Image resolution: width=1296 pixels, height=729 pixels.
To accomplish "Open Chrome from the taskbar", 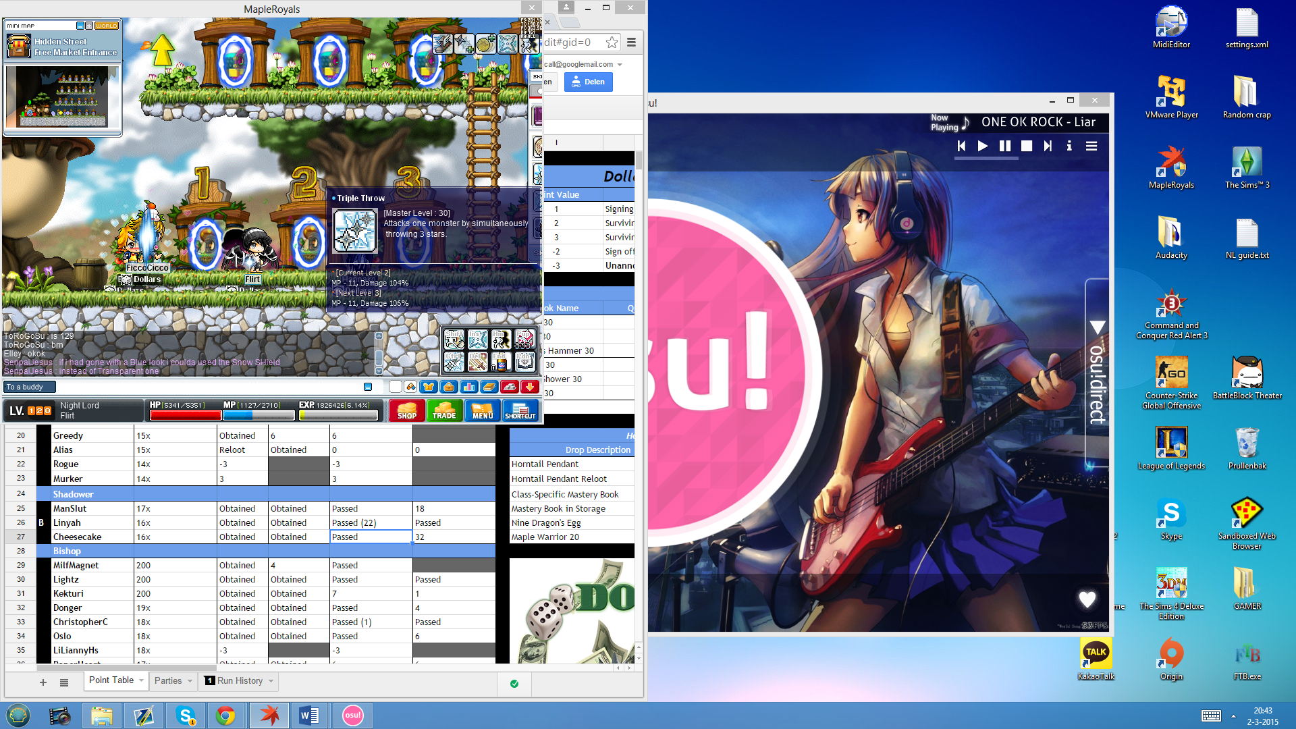I will pos(225,715).
